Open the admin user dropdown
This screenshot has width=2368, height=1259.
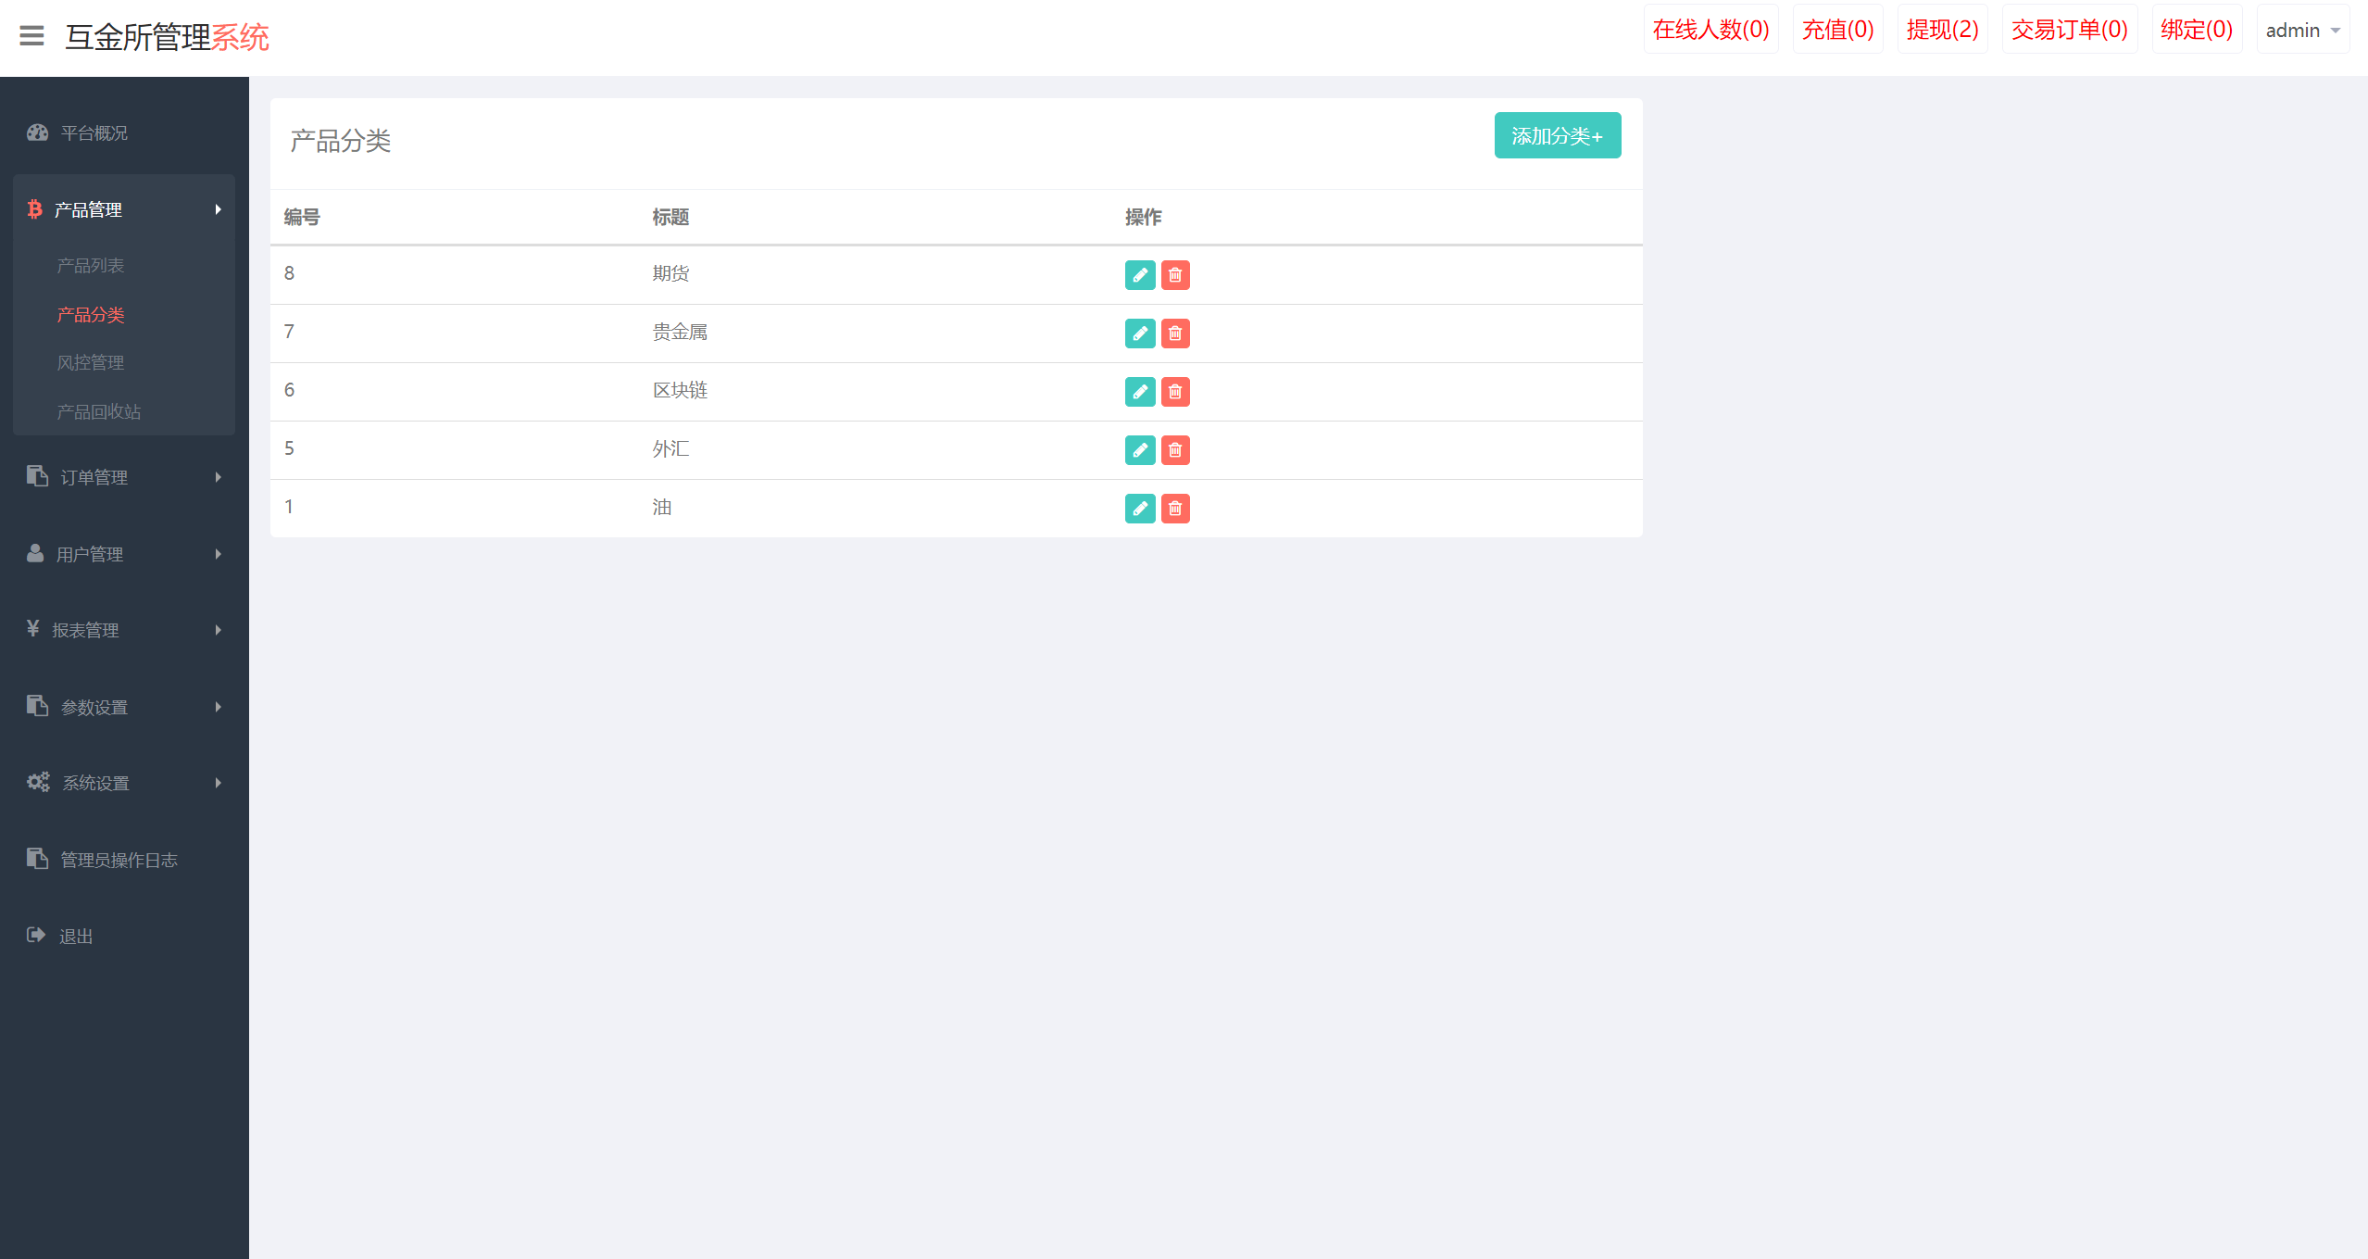click(x=2301, y=31)
